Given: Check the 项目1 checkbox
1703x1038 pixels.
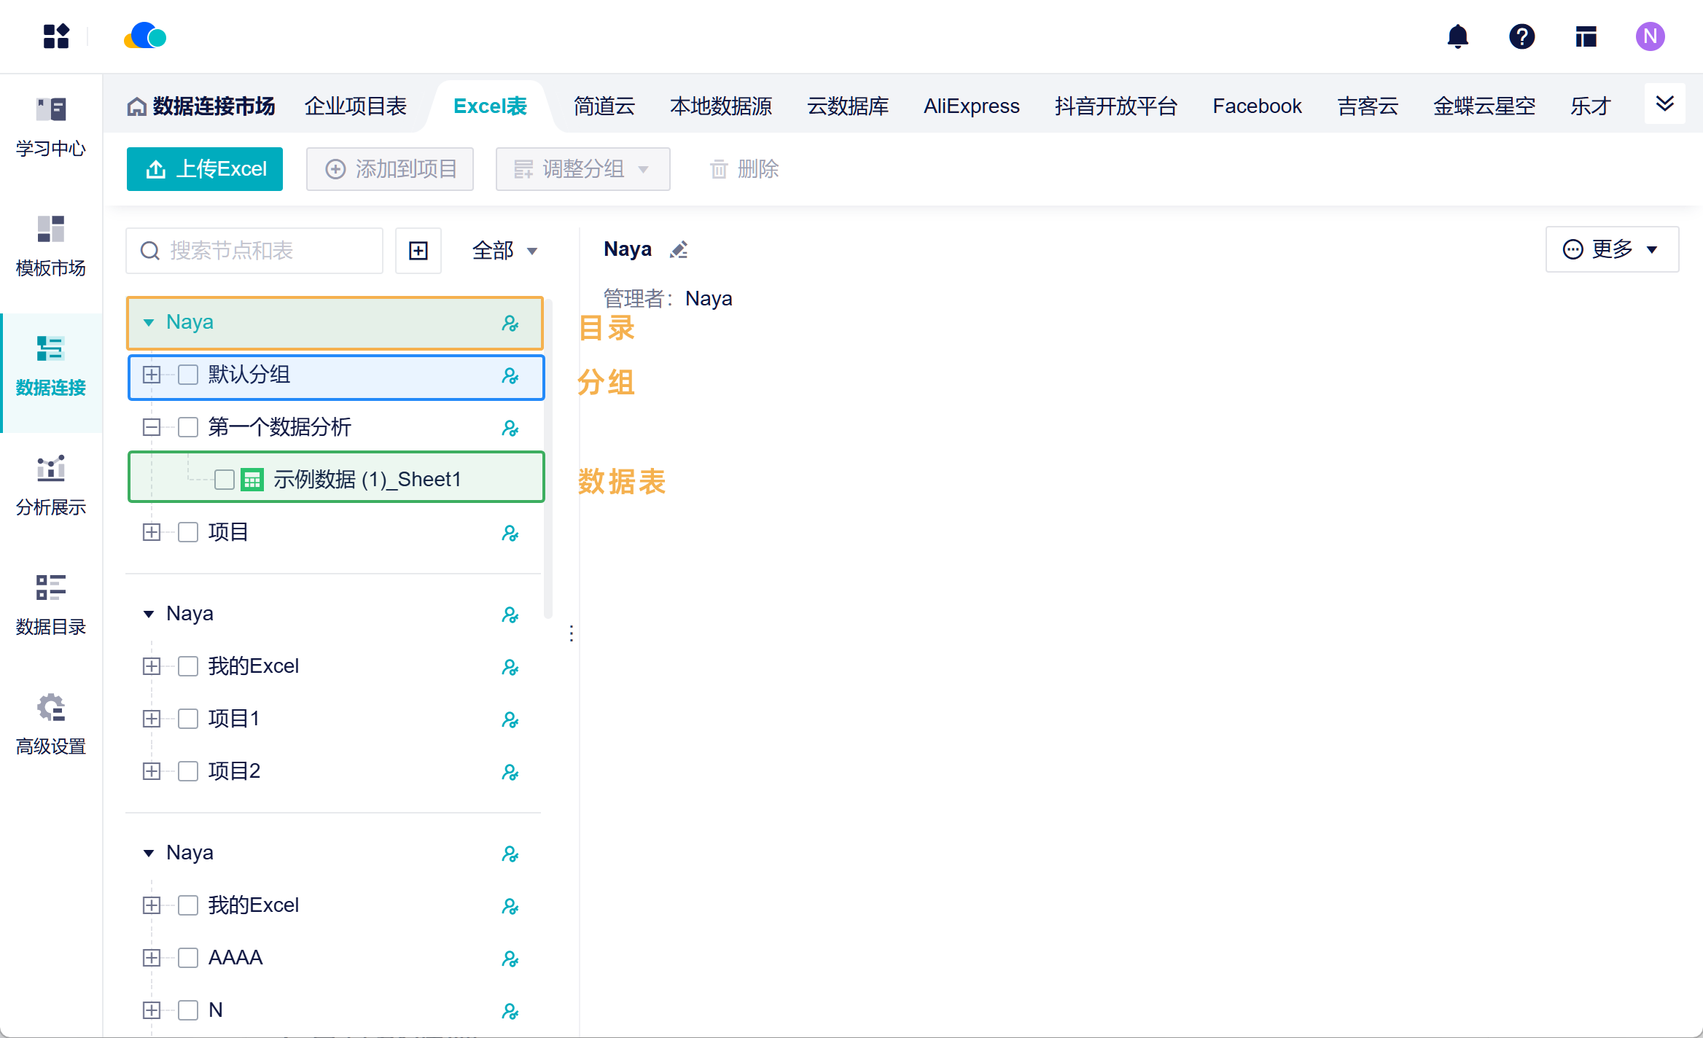Looking at the screenshot, I should point(188,719).
